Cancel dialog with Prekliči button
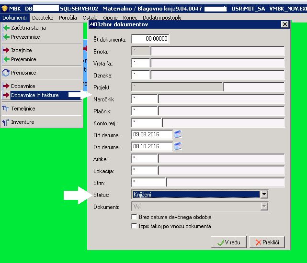This screenshot has height=263, width=307. pos(267,242)
